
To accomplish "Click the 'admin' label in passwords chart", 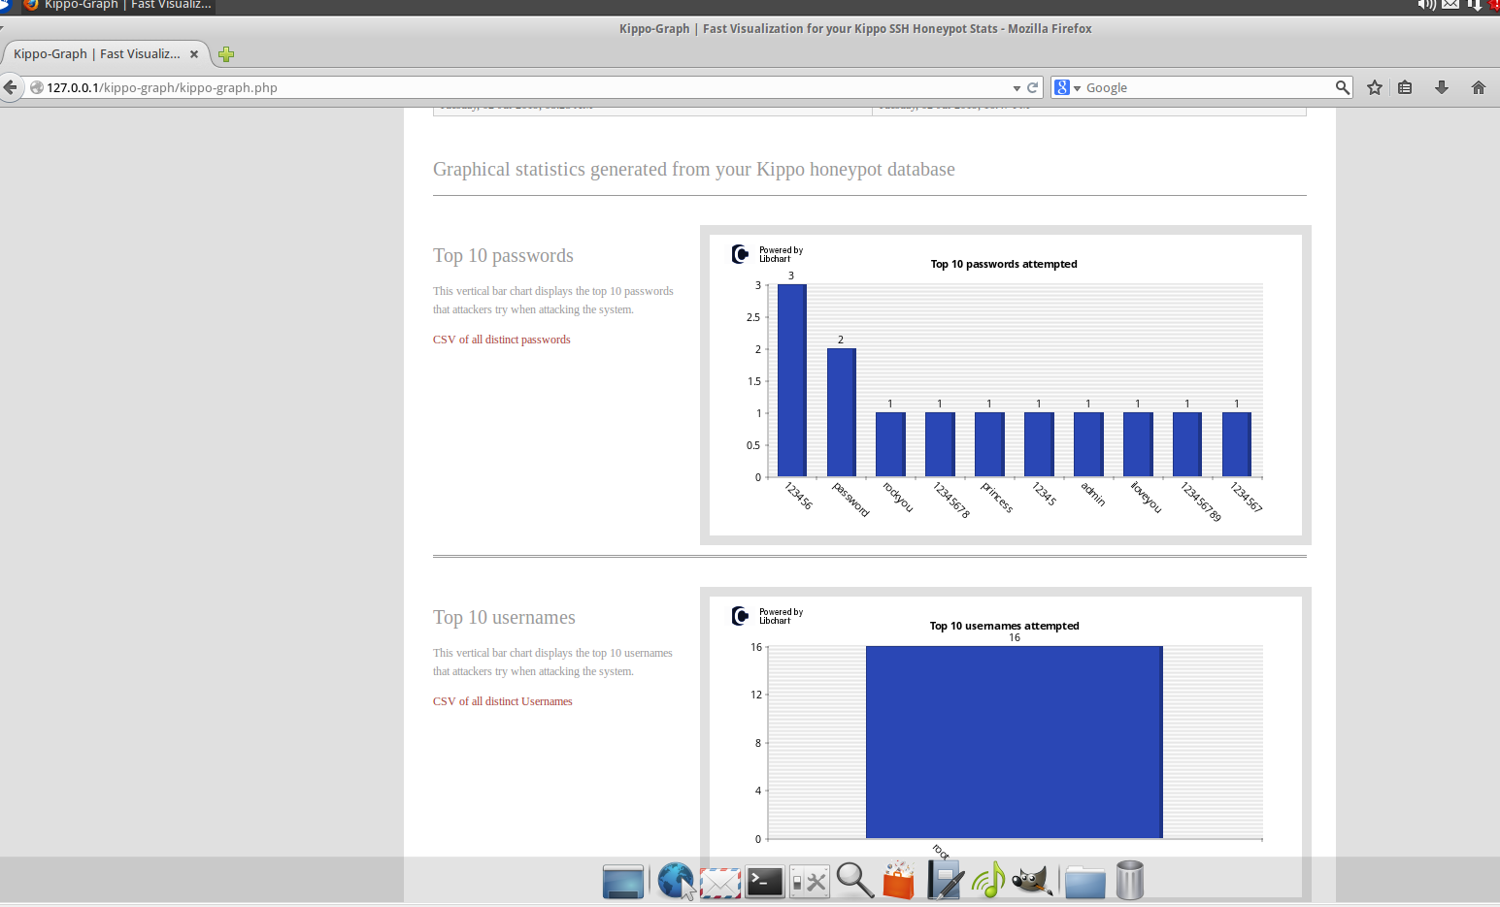I will [x=1093, y=494].
